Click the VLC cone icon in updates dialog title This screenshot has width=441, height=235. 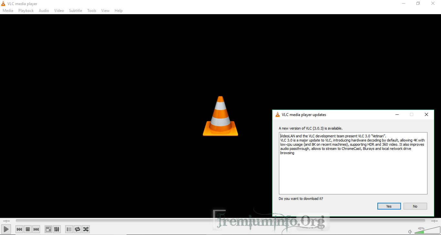click(278, 114)
